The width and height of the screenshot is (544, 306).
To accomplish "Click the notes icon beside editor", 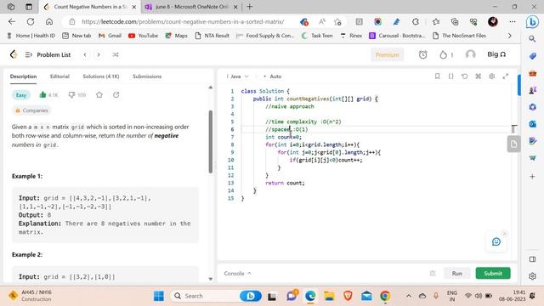I will [x=513, y=144].
